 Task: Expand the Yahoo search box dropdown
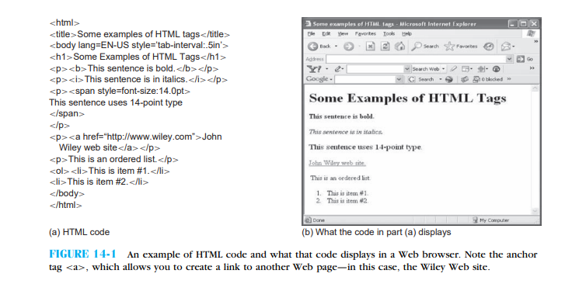click(407, 69)
